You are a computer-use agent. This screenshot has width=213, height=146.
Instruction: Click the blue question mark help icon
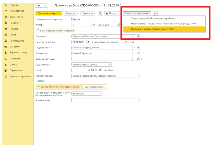click(x=141, y=59)
